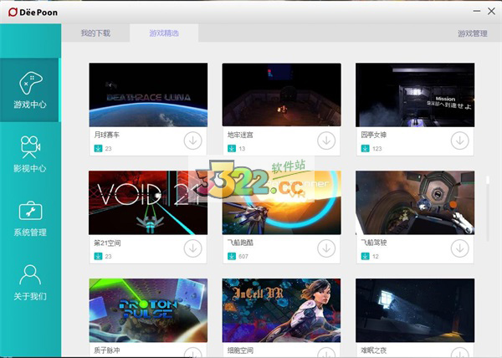Open the InCell VR thumbnail
The width and height of the screenshot is (502, 358).
point(282,310)
